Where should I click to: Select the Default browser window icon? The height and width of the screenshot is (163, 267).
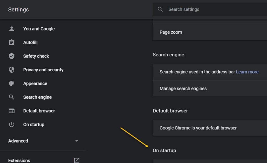click(x=11, y=111)
